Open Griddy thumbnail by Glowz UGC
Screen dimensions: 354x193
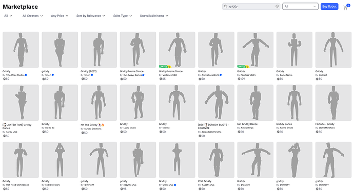(x=177, y=160)
